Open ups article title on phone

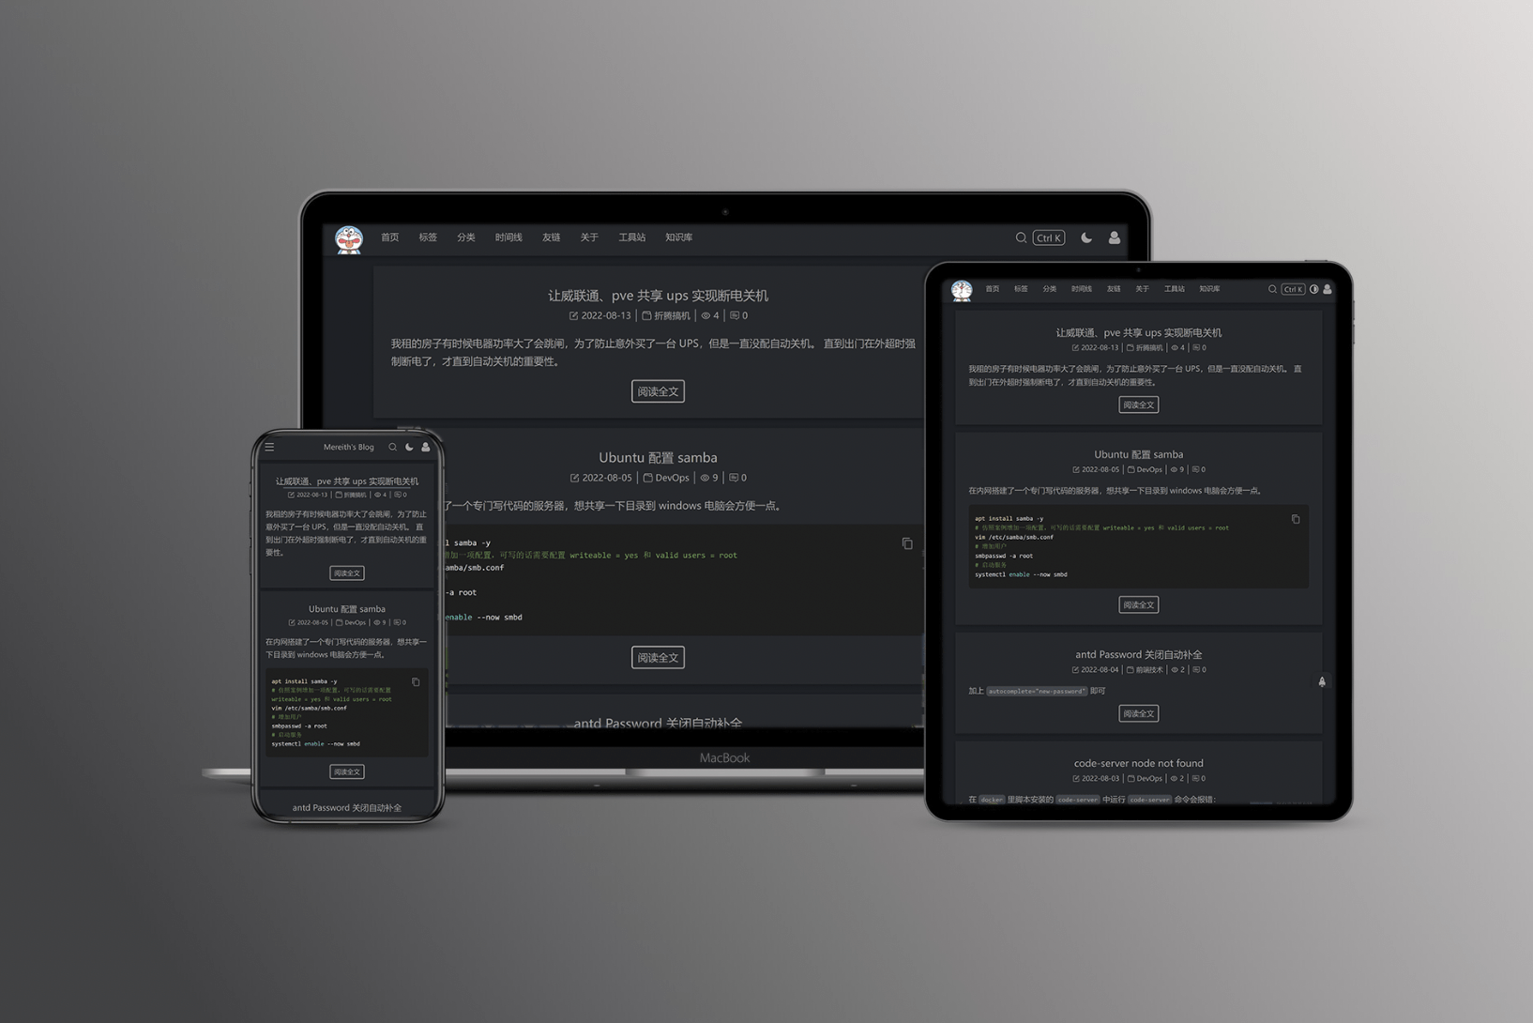347,481
